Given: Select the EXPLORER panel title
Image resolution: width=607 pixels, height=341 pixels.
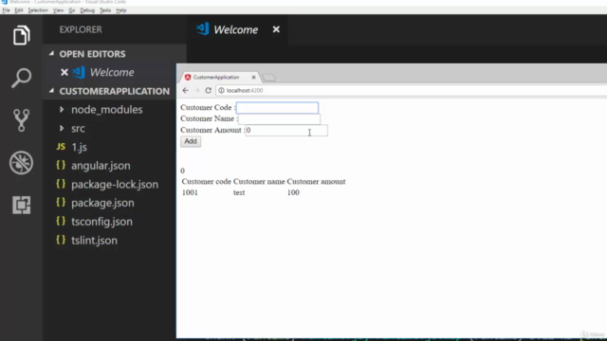Looking at the screenshot, I should coord(81,29).
